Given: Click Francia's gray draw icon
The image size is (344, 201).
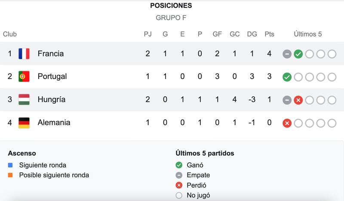Looking at the screenshot, I should [x=287, y=54].
